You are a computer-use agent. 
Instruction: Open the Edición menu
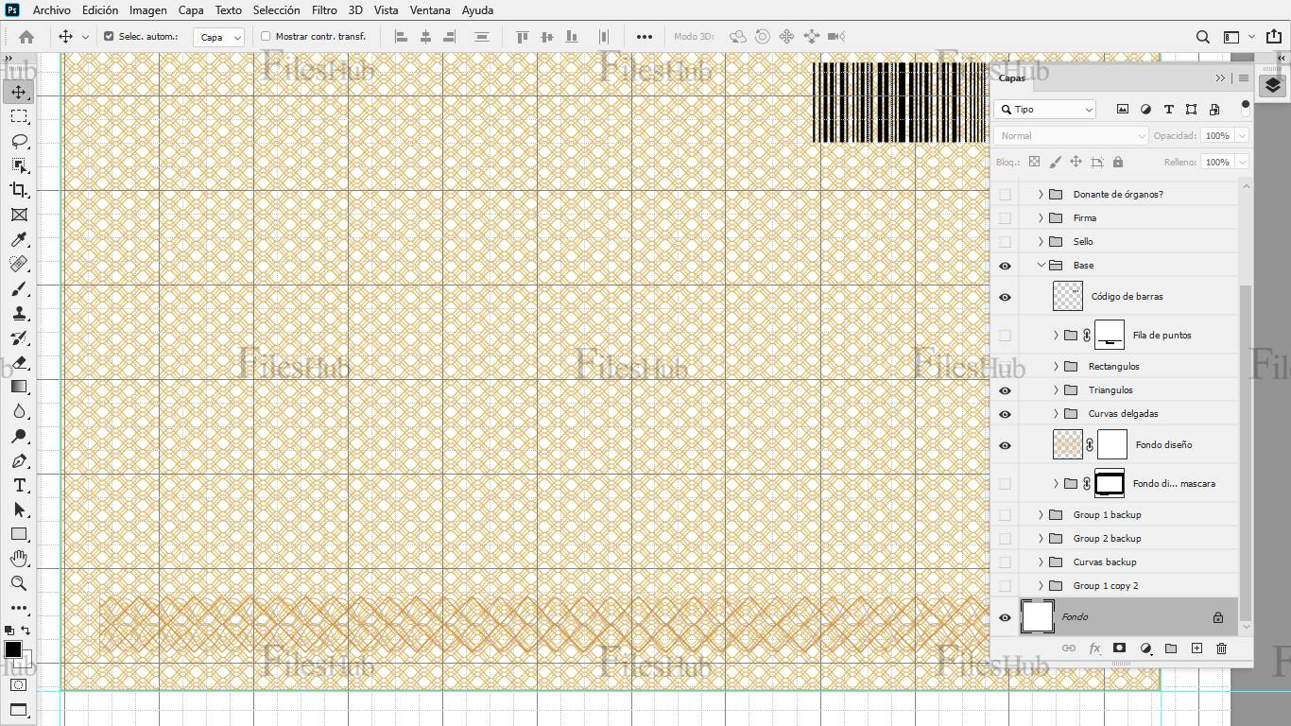pos(100,10)
